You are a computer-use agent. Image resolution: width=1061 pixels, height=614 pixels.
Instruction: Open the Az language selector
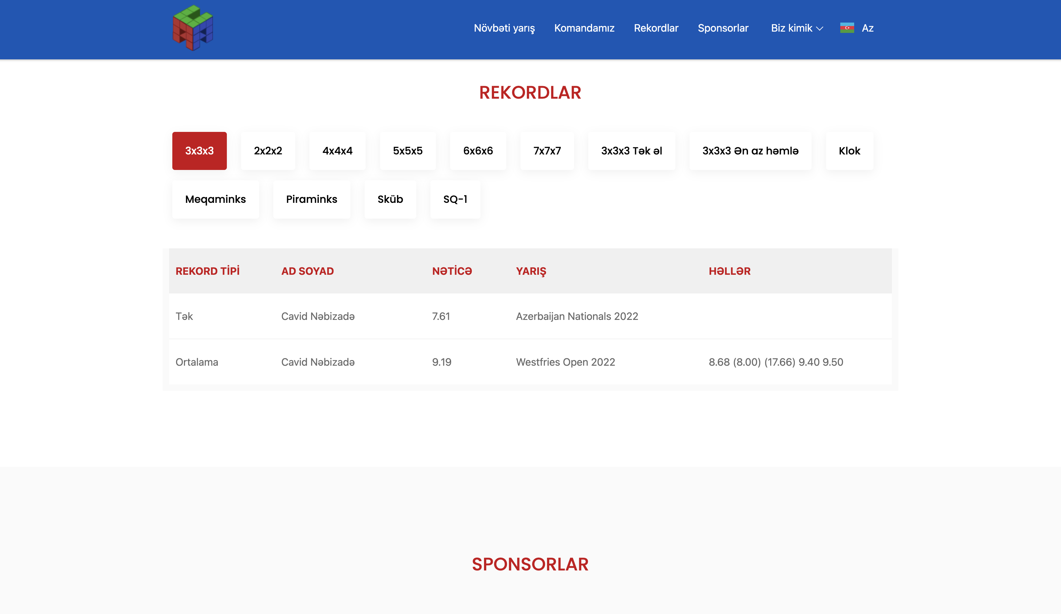867,28
